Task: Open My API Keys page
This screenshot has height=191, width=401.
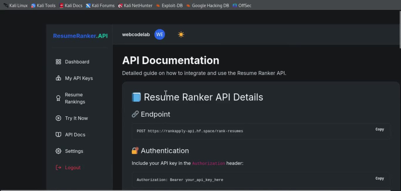Action: pos(79,78)
